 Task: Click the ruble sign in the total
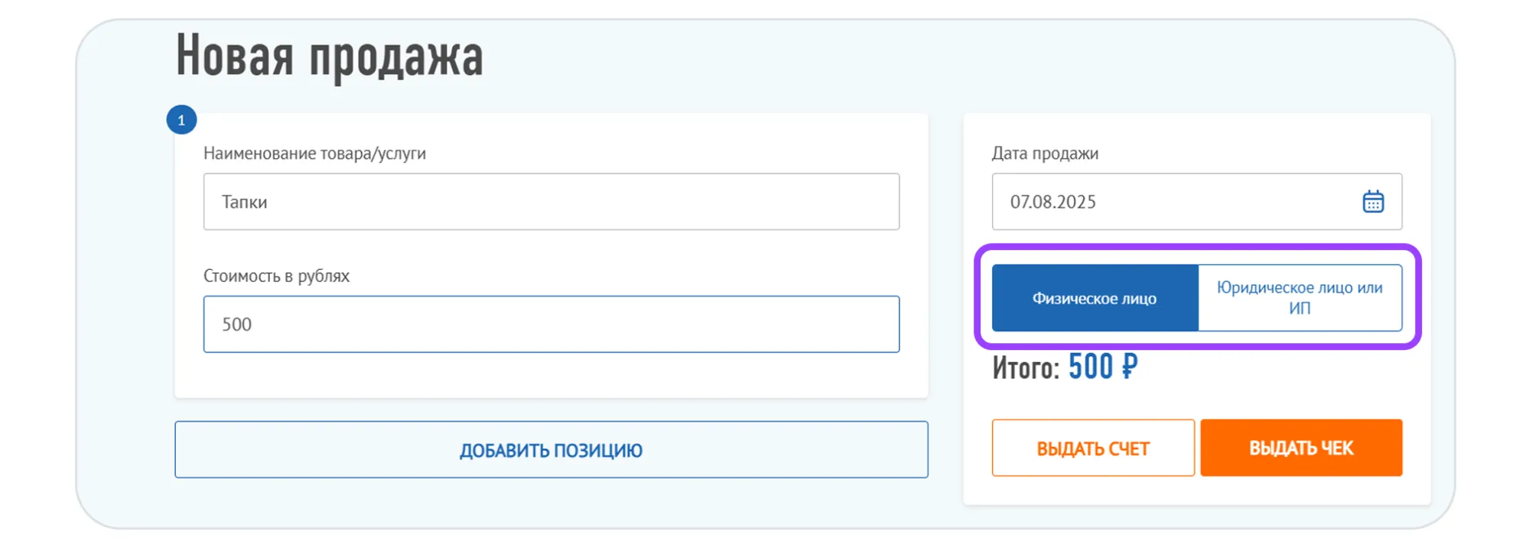(1129, 367)
